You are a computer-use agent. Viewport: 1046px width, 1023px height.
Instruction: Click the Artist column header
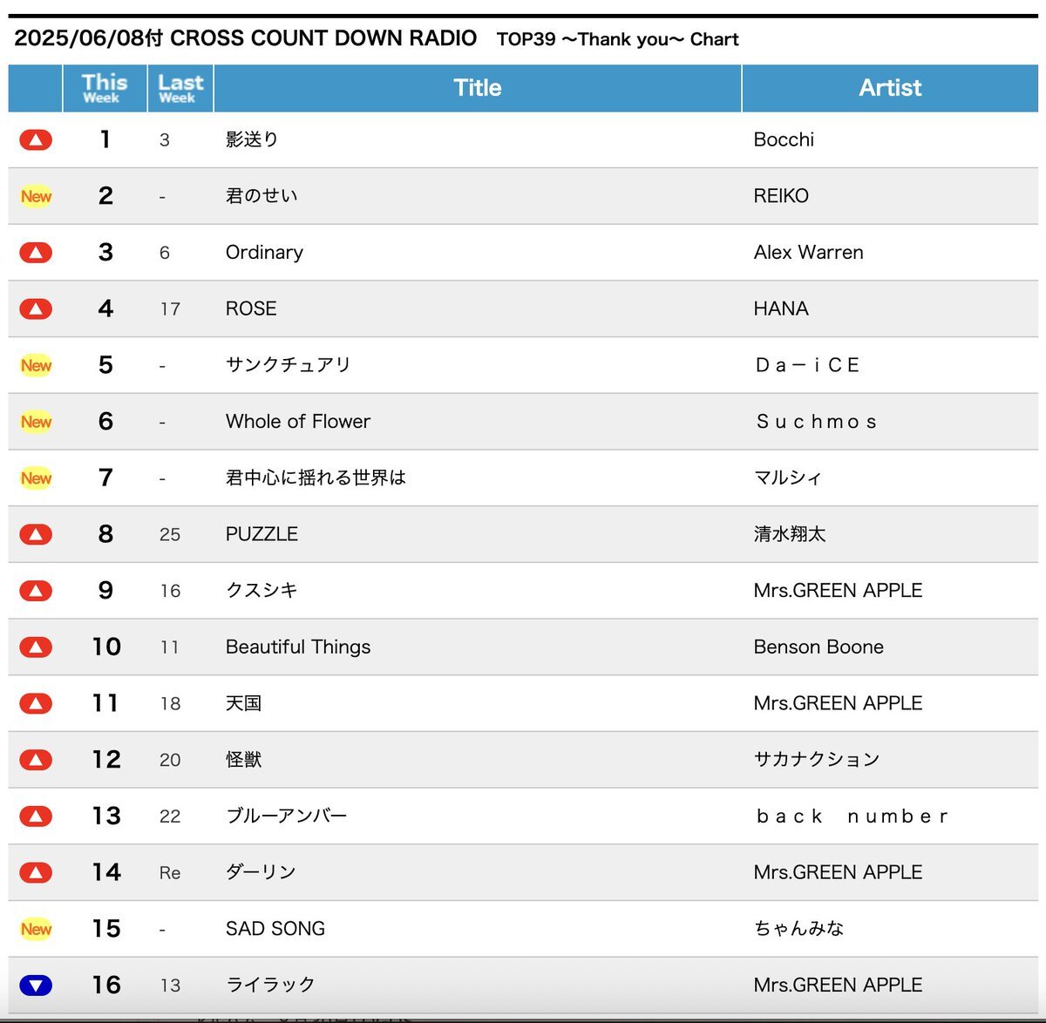890,88
